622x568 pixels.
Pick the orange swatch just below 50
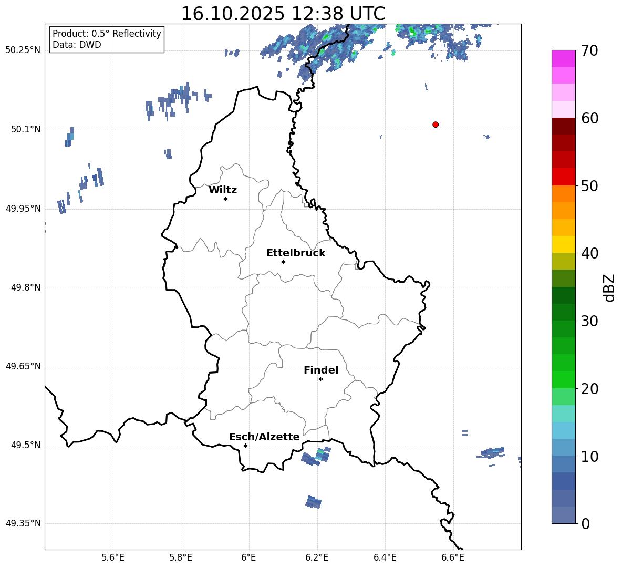(x=564, y=194)
